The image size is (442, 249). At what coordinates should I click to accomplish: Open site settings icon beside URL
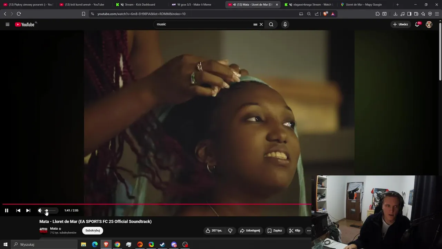point(92,14)
